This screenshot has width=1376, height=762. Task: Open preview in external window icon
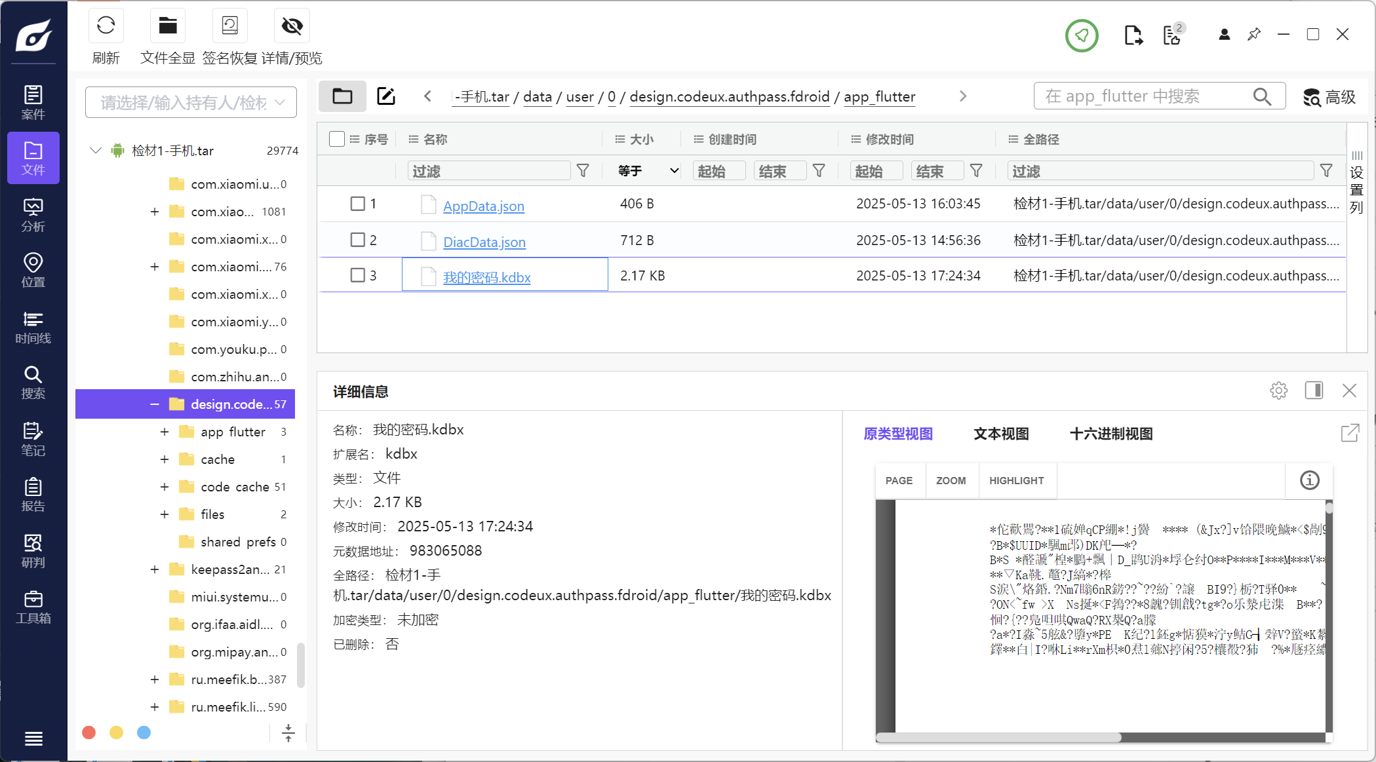pyautogui.click(x=1350, y=433)
